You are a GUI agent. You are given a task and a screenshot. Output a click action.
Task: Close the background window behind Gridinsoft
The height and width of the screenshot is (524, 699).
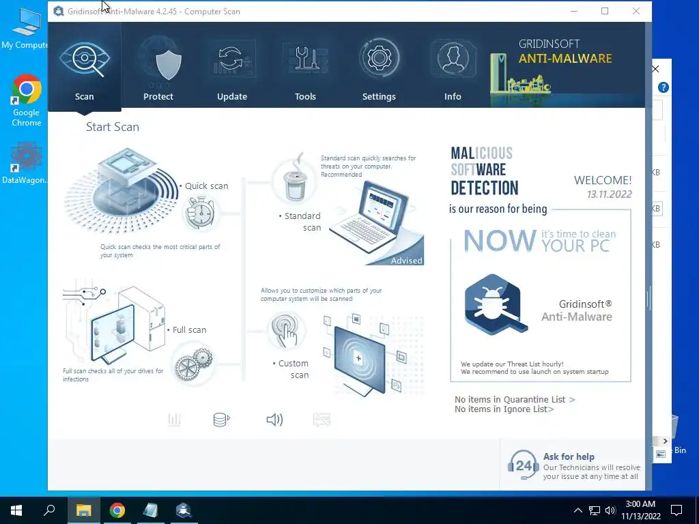coord(655,69)
